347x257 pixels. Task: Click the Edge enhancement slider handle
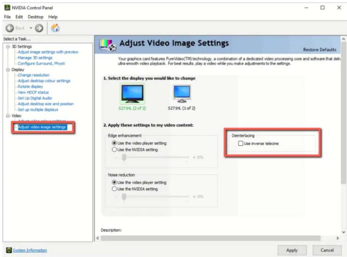(124, 158)
